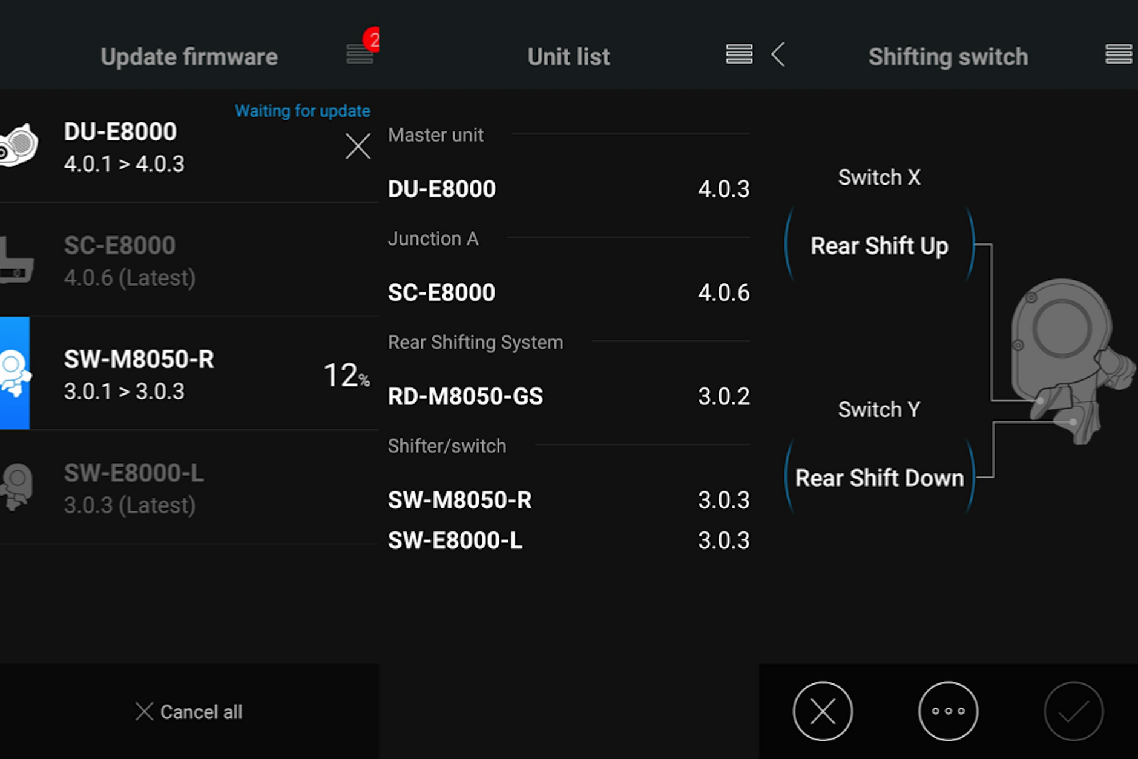This screenshot has height=759, width=1138.
Task: Click RD-M8050-GS version 3.0.2 value
Action: [x=724, y=396]
